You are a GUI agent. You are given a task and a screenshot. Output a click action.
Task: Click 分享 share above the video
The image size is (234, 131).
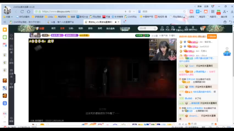pos(155,36)
